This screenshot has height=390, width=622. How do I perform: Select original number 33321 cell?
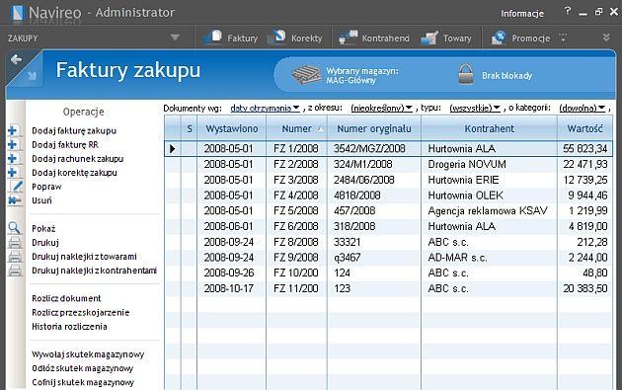click(374, 242)
